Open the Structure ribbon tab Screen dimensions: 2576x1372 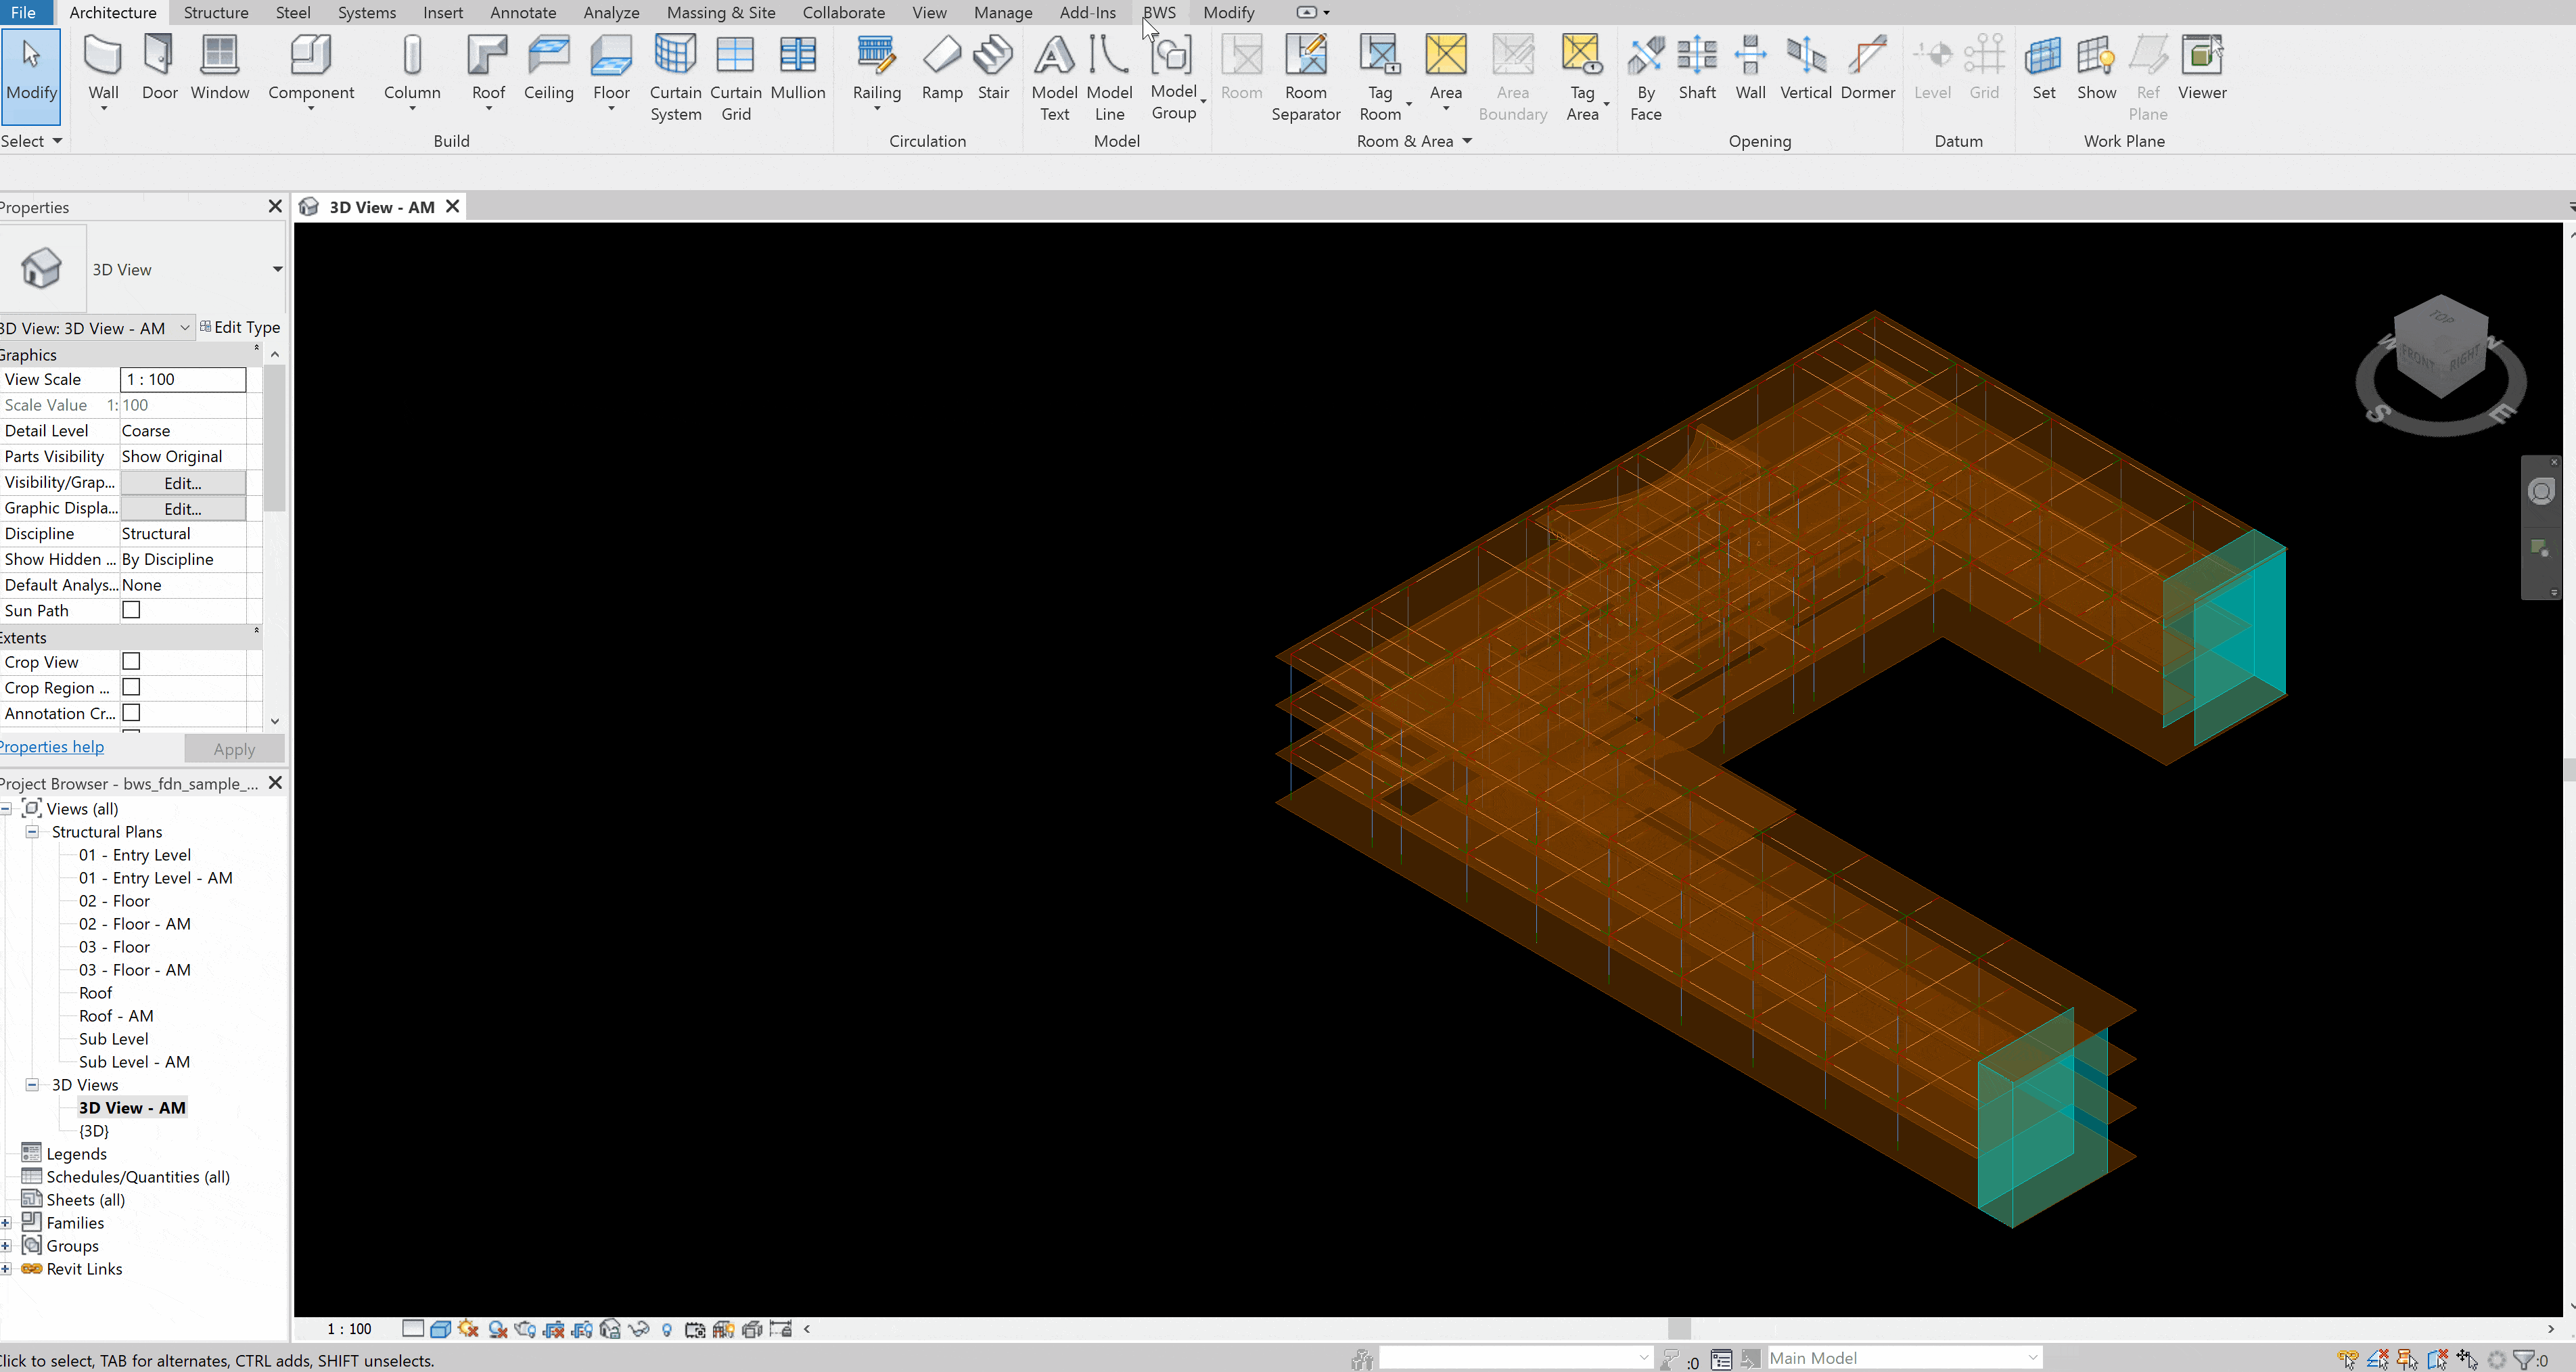(216, 12)
